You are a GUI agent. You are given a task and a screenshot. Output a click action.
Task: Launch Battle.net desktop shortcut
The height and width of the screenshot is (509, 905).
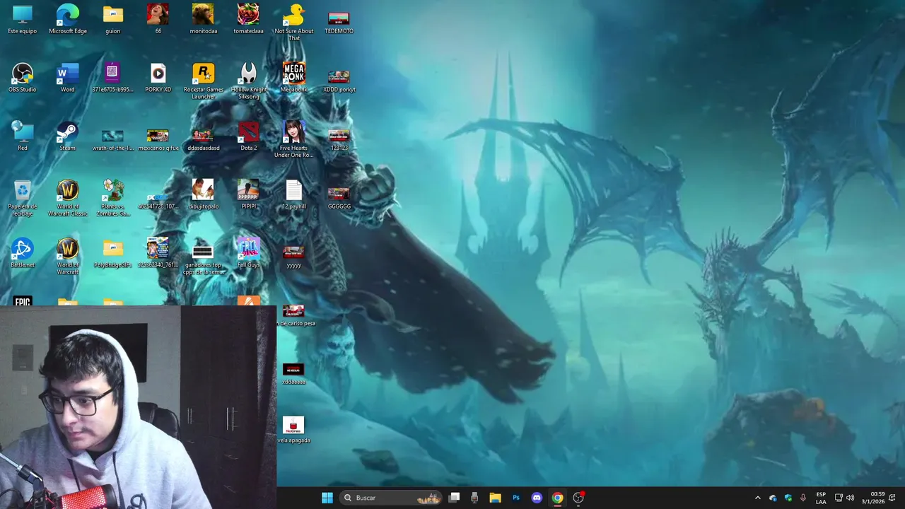23,254
